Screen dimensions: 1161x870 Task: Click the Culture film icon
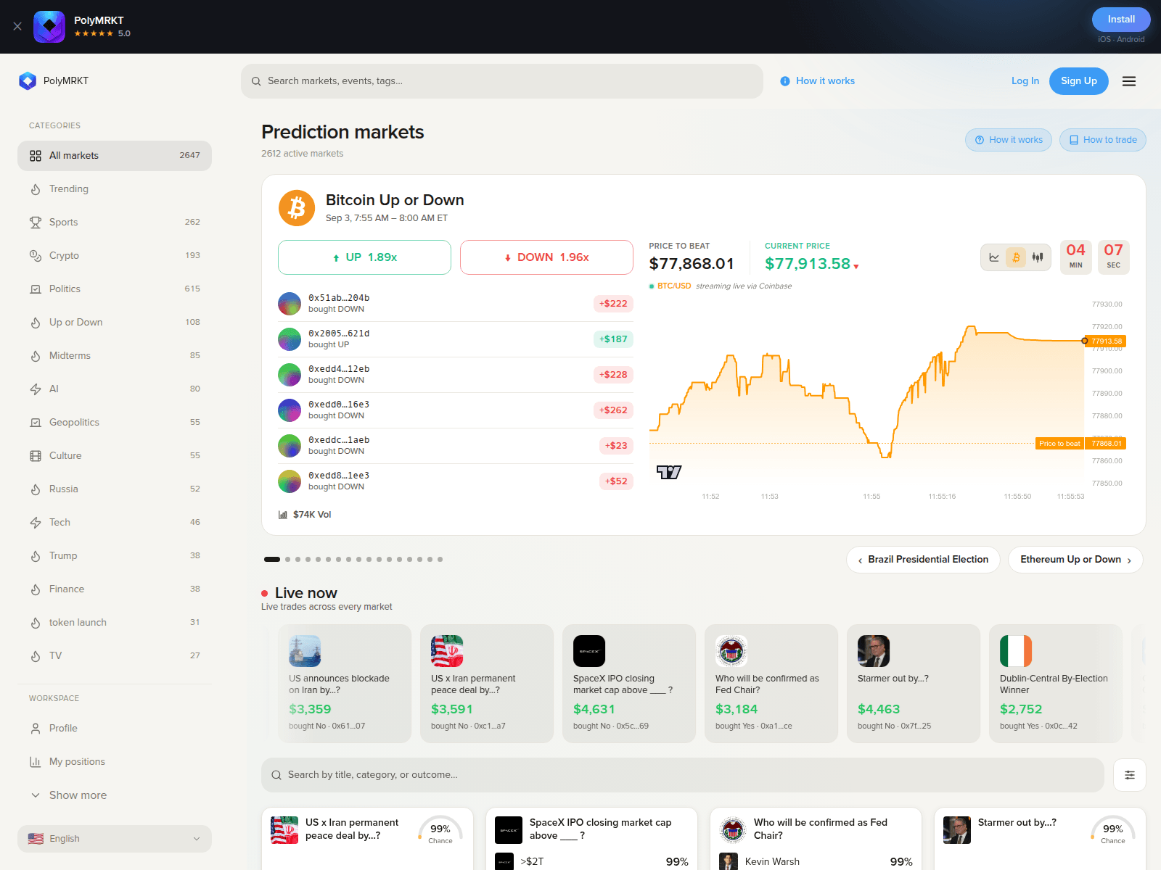[36, 456]
